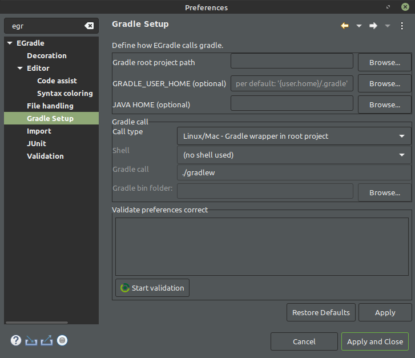Select the EGradle root item
The width and height of the screenshot is (415, 358).
pyautogui.click(x=30, y=43)
